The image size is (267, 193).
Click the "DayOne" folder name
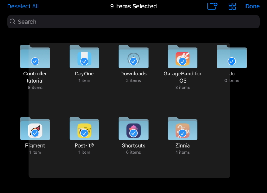pos(84,74)
